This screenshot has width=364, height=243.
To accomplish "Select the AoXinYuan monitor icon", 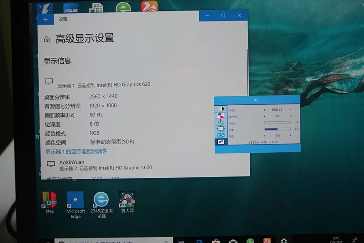I will 51,164.
